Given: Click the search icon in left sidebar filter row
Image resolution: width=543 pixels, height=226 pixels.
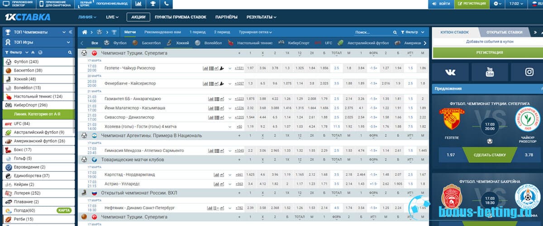Looking at the screenshot, I should (x=69, y=52).
